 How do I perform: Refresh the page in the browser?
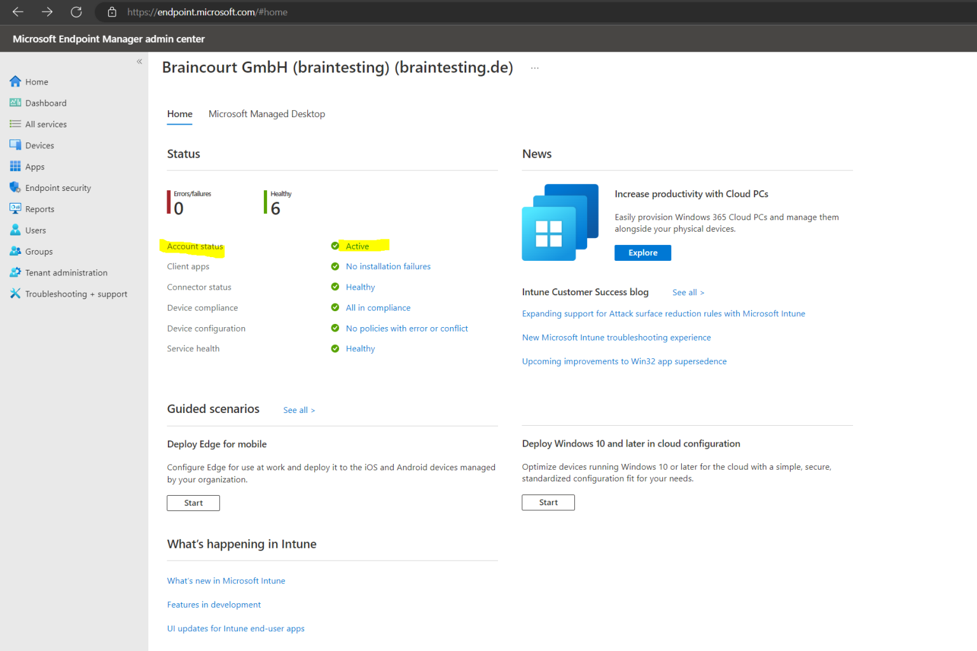(x=76, y=11)
